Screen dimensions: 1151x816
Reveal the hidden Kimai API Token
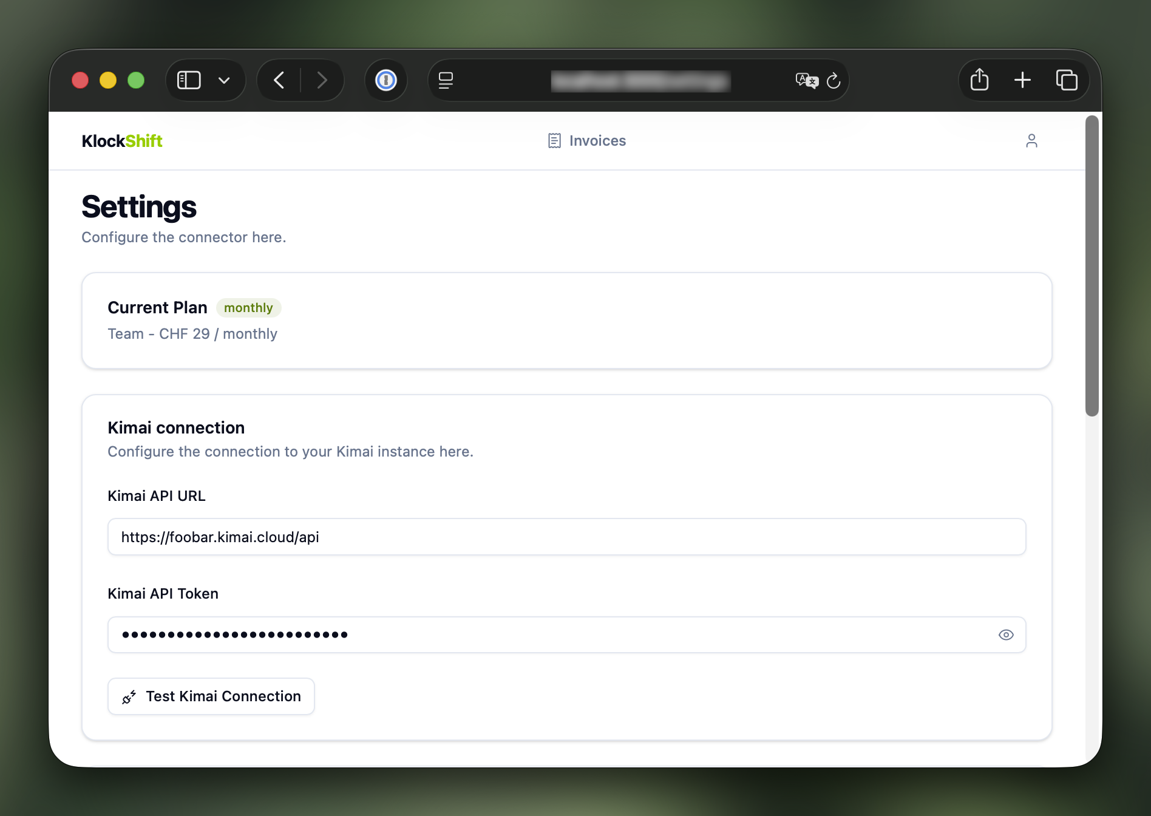[x=1005, y=634]
